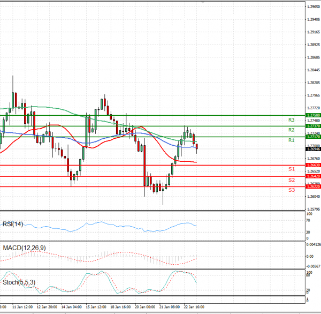Viewport: 321px width, 314px height.
Task: Click the 1.27965 price scale value
Action: point(314,95)
